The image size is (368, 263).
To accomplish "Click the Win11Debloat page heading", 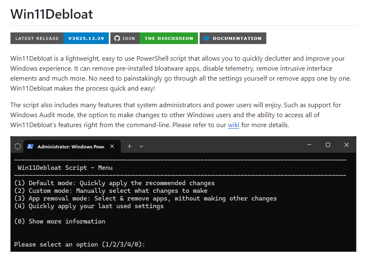I will (52, 14).
